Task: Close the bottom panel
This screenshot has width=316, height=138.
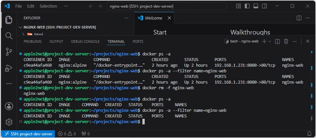Action: (x=308, y=41)
